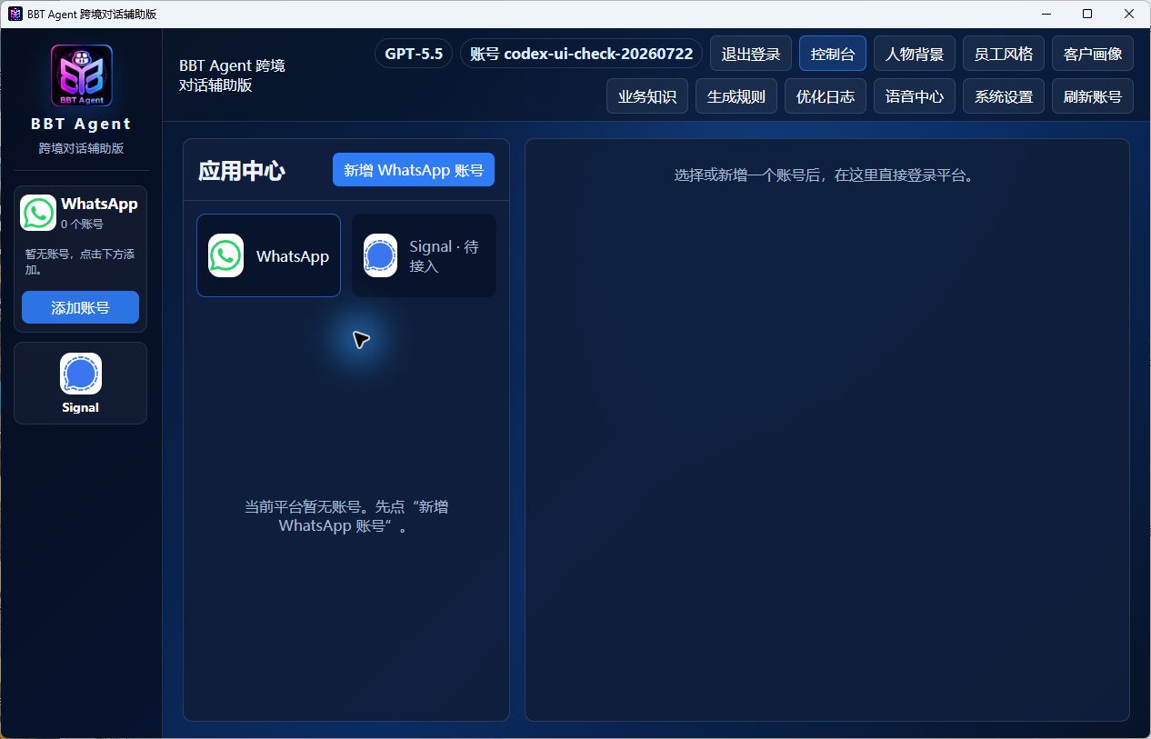Open the 生成规则 tab

tap(736, 96)
